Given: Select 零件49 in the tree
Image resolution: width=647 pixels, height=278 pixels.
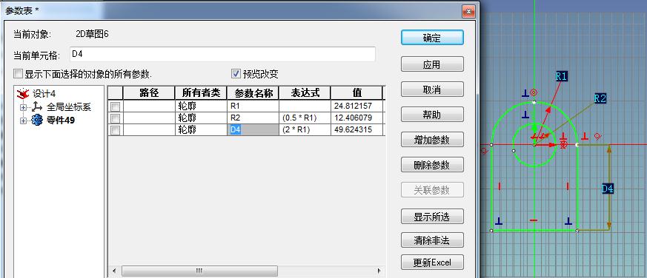Looking at the screenshot, I should pyautogui.click(x=61, y=121).
